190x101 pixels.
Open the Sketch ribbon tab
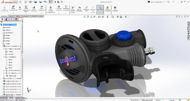coord(18,16)
